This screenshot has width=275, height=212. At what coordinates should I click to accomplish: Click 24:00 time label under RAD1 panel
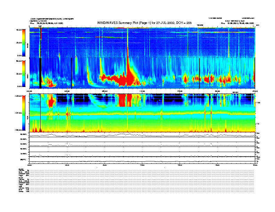tap(255, 91)
